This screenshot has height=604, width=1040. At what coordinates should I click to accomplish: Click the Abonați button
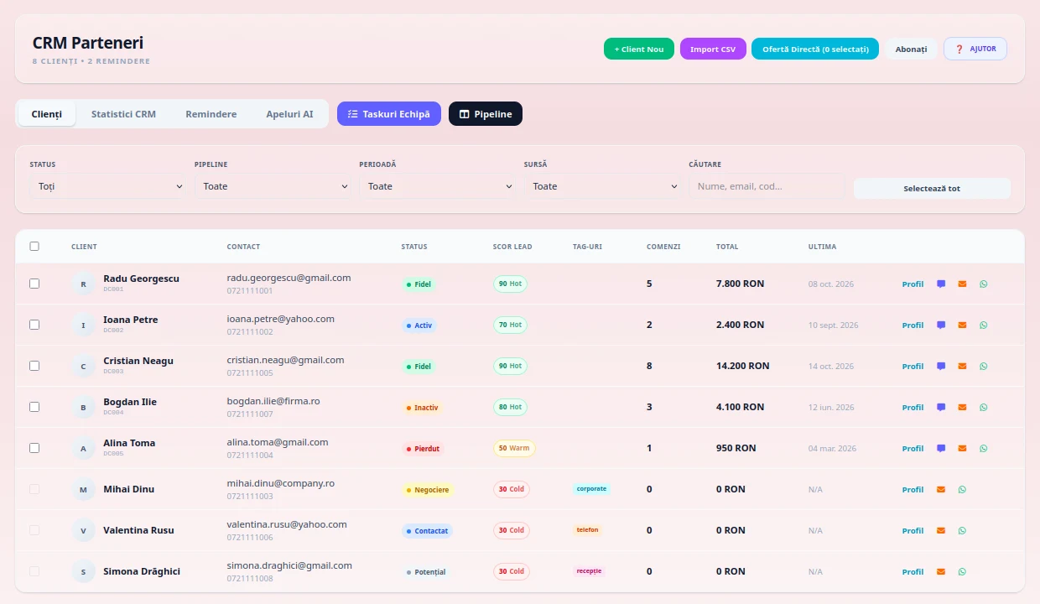pos(911,49)
